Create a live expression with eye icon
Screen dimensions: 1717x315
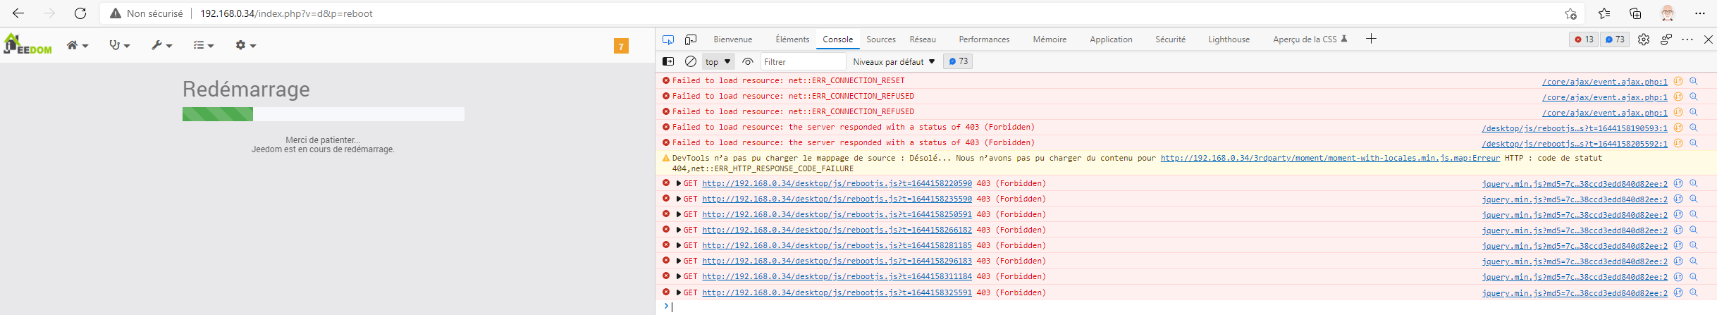point(748,62)
